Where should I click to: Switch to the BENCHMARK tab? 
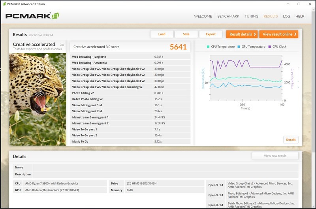[x=229, y=16]
